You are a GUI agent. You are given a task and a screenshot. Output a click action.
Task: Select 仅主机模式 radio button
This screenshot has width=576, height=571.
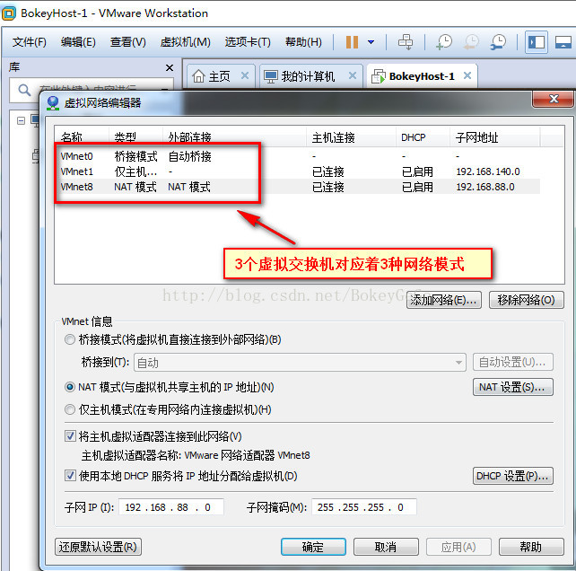tap(70, 409)
